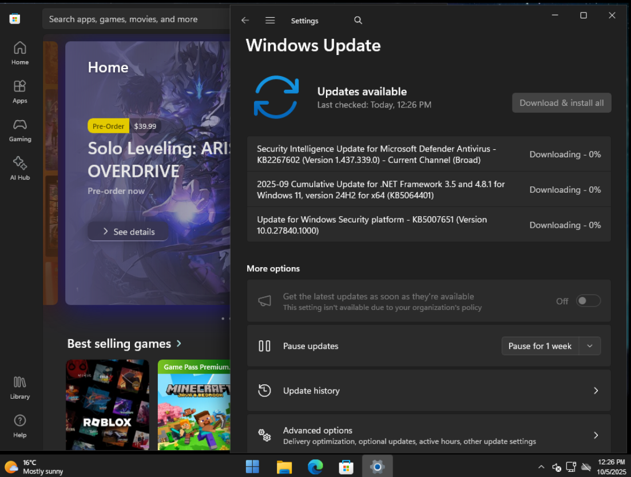Open Windows Start menu
Image resolution: width=631 pixels, height=477 pixels.
(x=252, y=467)
